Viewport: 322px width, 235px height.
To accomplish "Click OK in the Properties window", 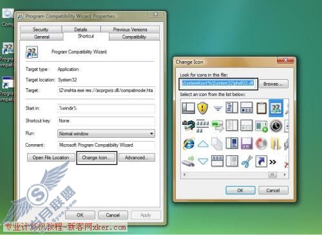I will 80,215.
